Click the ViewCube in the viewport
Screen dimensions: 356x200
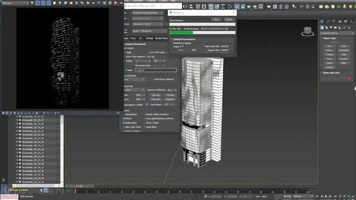(x=308, y=31)
